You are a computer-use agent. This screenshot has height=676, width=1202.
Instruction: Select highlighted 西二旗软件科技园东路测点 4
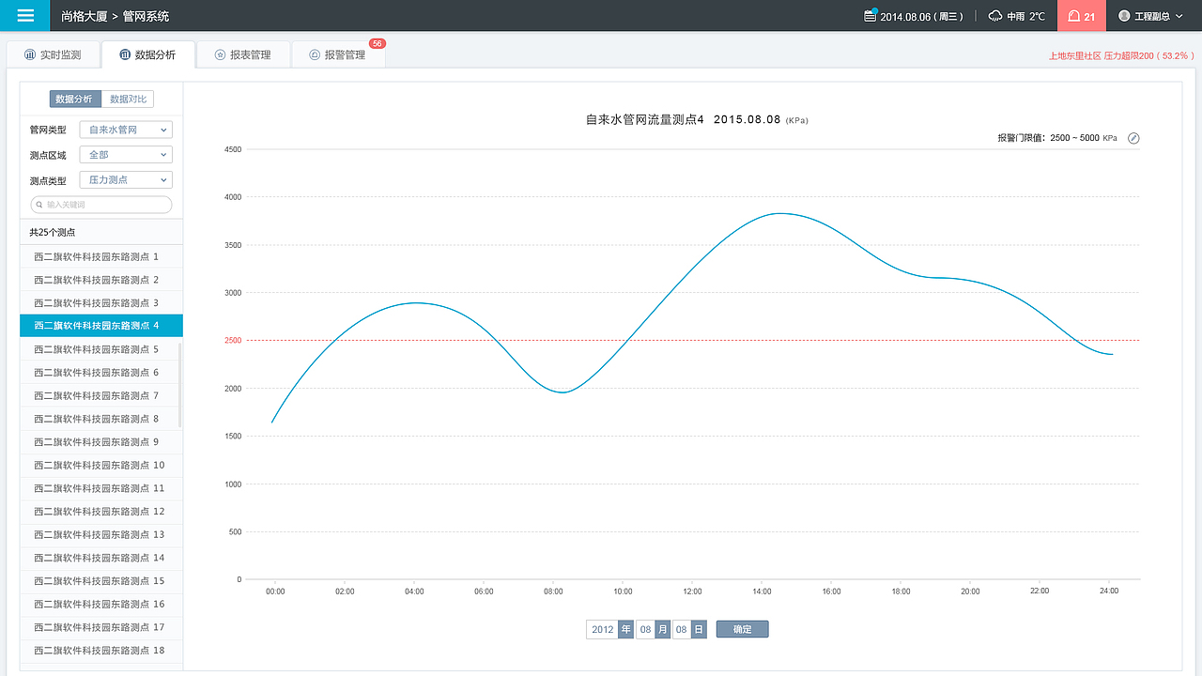pyautogui.click(x=101, y=326)
